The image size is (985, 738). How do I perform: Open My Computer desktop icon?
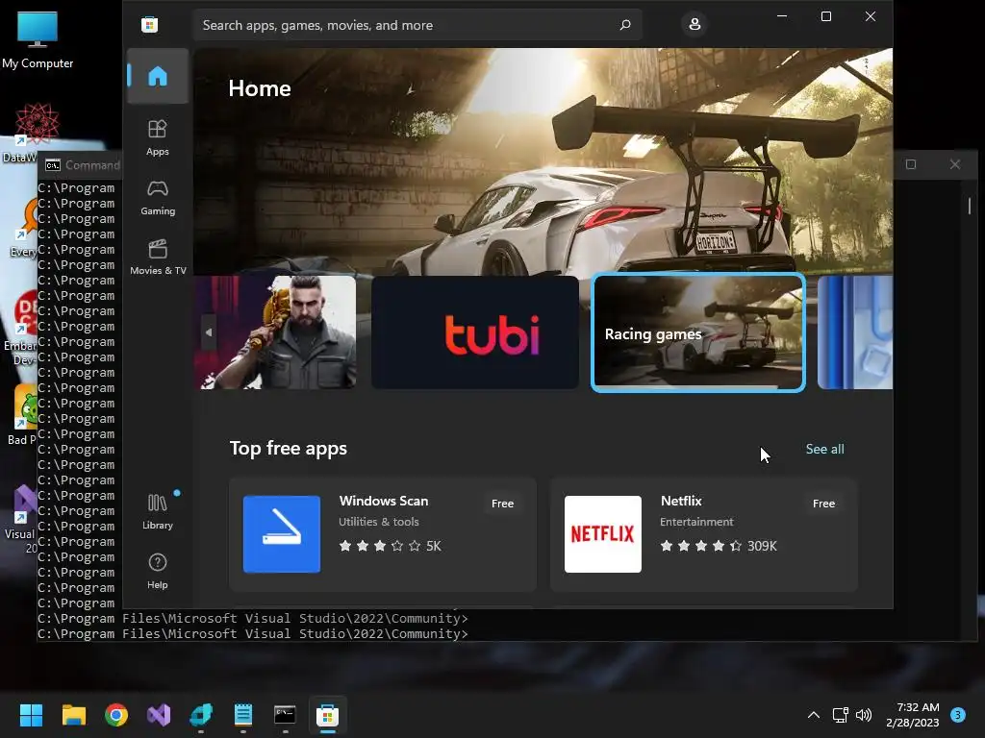click(x=38, y=38)
